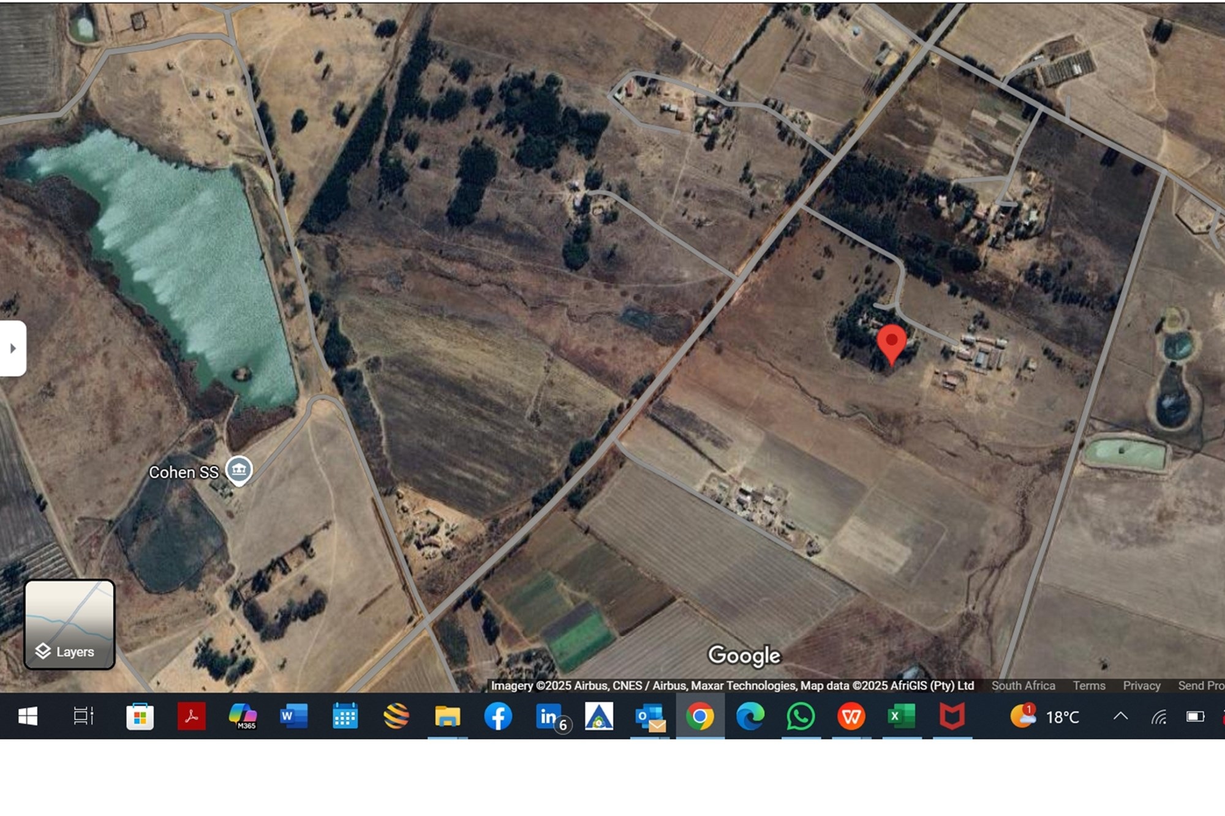
Task: Open Microsoft 365 Copilot app
Action: pyautogui.click(x=243, y=716)
